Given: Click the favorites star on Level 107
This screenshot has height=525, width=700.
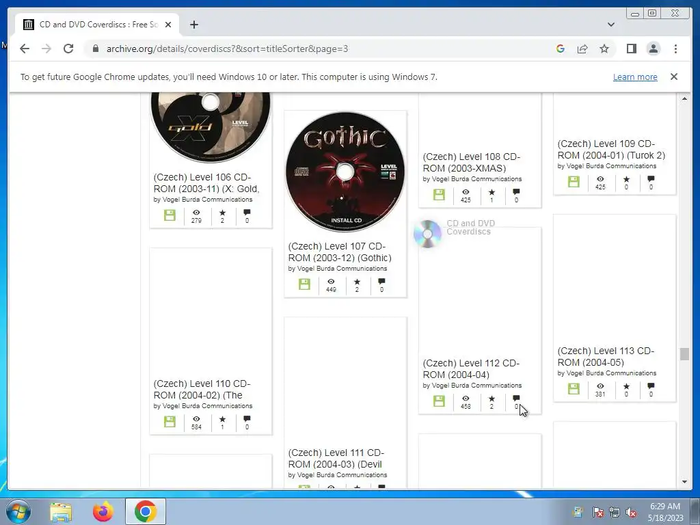Looking at the screenshot, I should click(357, 282).
